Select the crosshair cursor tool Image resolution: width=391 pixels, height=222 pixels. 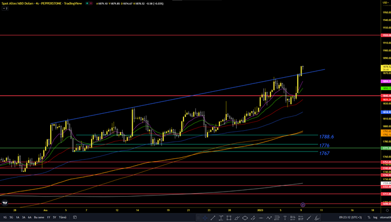(205, 218)
